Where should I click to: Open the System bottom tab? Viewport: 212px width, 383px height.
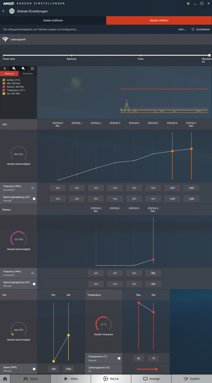point(192,379)
